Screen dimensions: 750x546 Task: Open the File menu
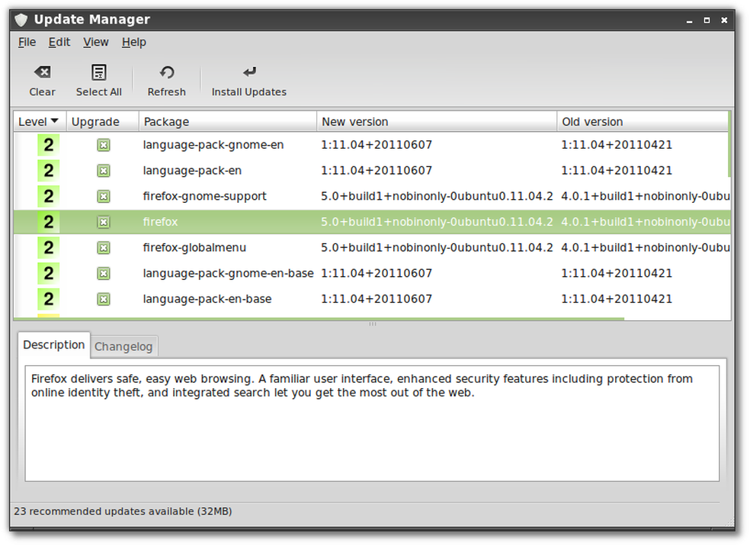tap(27, 42)
